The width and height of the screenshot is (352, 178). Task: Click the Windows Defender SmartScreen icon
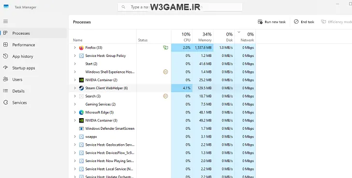point(81,128)
